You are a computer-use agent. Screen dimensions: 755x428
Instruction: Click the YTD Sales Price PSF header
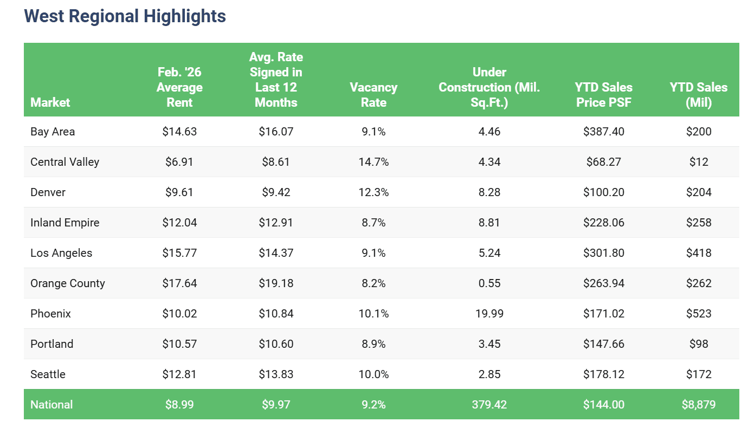[x=603, y=95]
